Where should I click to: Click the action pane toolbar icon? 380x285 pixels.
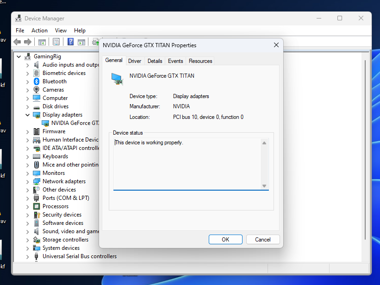point(81,42)
